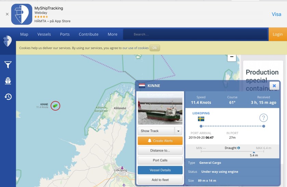287x187 pixels.
Task: Open the More menu
Action: click(112, 34)
